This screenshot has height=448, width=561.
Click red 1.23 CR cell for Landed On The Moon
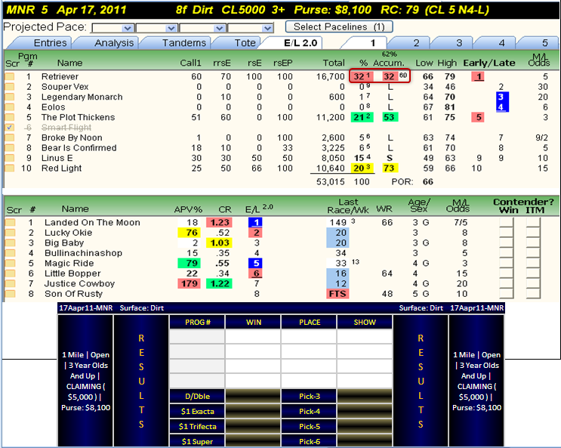point(219,222)
